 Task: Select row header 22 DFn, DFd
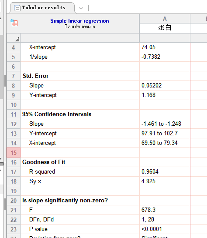click(14, 219)
